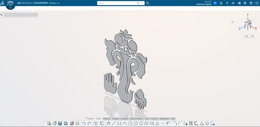This screenshot has height=127, width=260.
Task: Switch to the Design Guidance tab
Action: click(136, 119)
